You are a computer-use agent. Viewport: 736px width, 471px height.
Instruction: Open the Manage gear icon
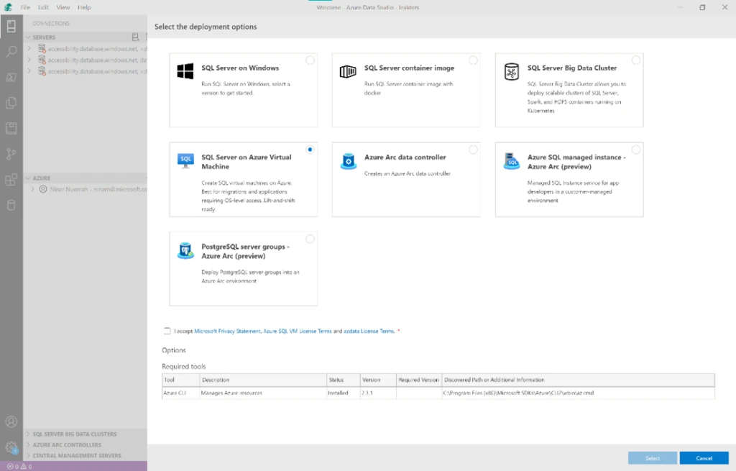[11, 447]
